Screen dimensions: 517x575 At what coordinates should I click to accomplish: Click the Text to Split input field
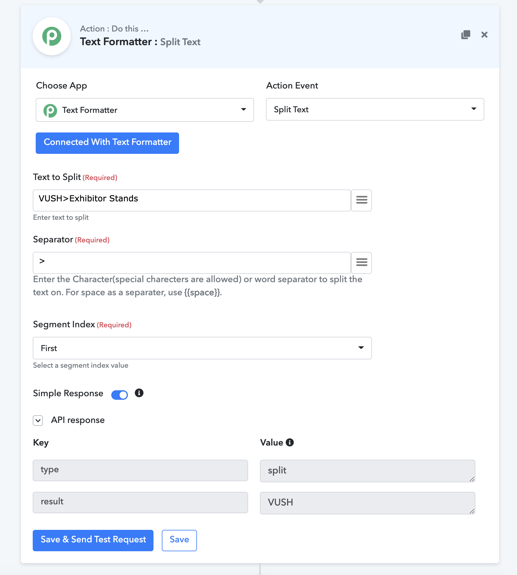coord(192,200)
